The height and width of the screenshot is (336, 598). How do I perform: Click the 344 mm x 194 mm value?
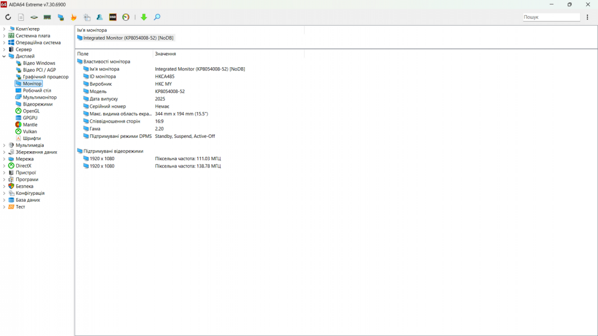[x=181, y=114]
